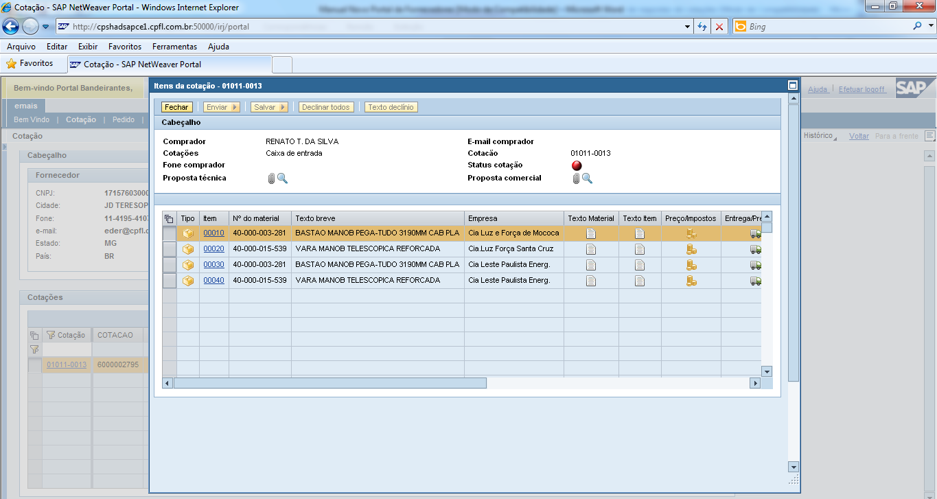Click the items table horizontal scrollbar thumb
Viewport: 937px width, 499px height.
pos(329,383)
